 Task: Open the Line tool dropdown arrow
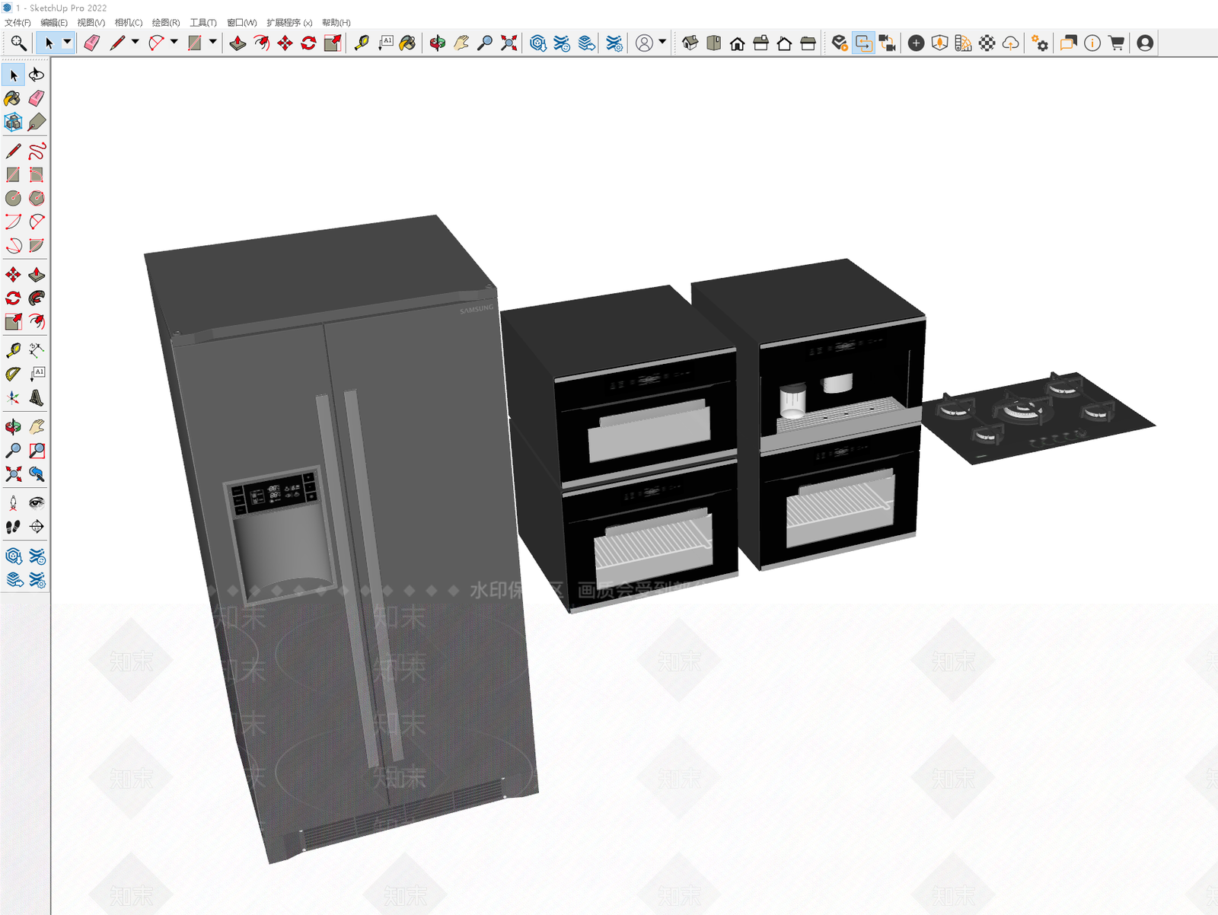[136, 43]
